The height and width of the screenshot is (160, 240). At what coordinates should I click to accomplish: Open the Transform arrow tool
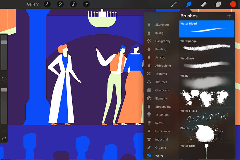point(86,4)
